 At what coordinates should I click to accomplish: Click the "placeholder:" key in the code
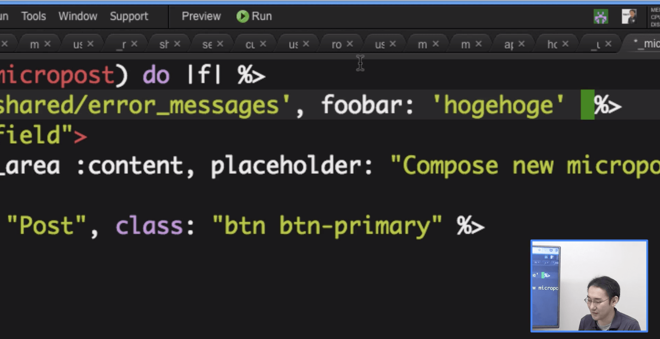coord(292,166)
